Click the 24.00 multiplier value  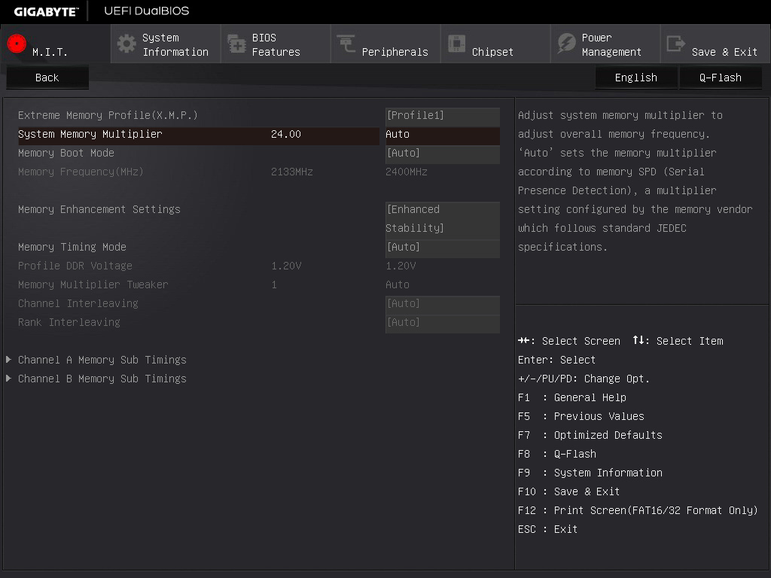pos(285,134)
